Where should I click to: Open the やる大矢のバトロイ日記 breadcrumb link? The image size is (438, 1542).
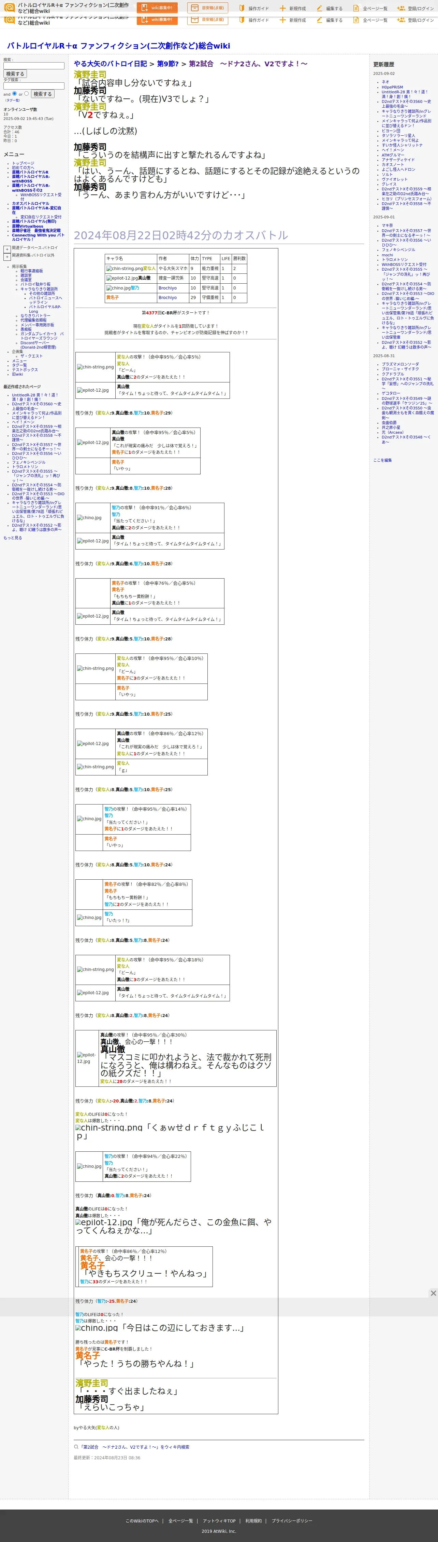tap(110, 64)
